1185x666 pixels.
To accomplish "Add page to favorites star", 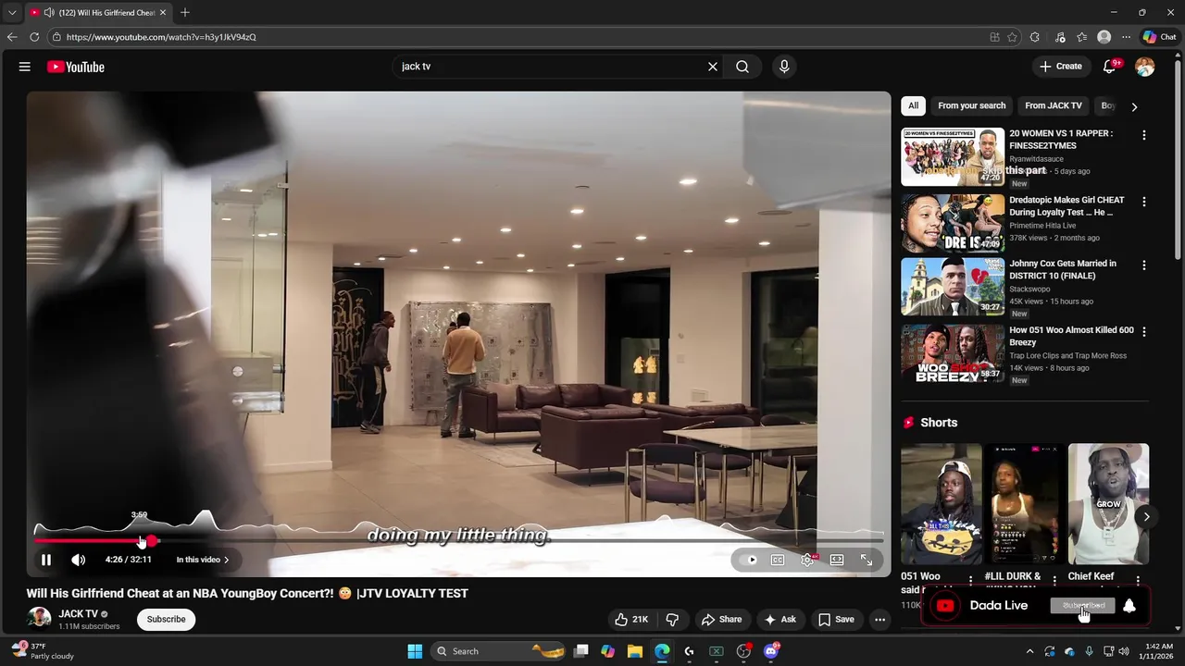I will [1012, 37].
